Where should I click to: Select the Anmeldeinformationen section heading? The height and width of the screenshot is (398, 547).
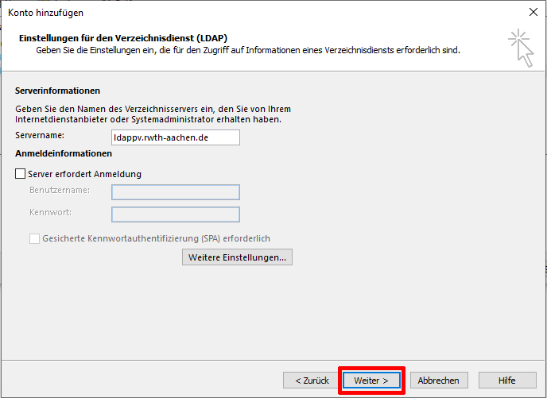coord(64,153)
